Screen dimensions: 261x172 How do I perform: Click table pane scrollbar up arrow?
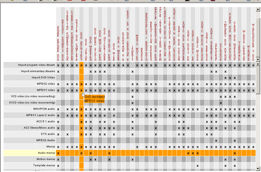(258, 64)
